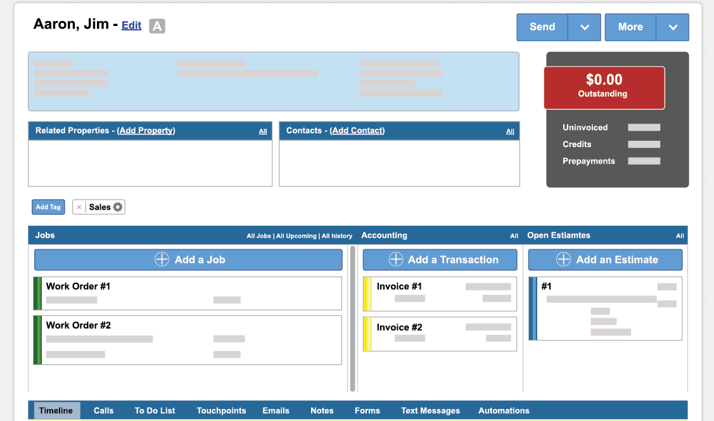
Task: Click the Sales tag label
Action: point(99,207)
